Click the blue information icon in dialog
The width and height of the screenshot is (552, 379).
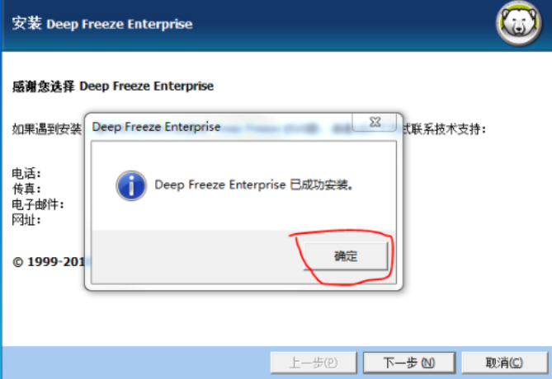[x=131, y=185]
